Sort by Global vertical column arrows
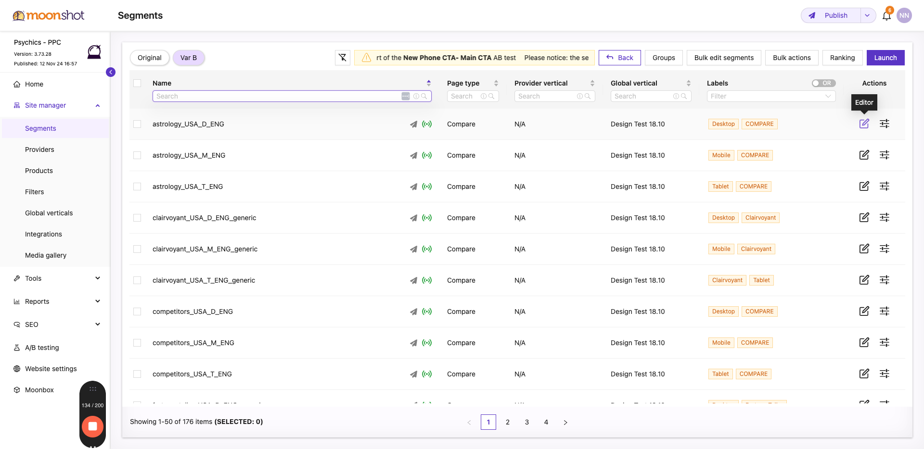924x449 pixels. [689, 83]
